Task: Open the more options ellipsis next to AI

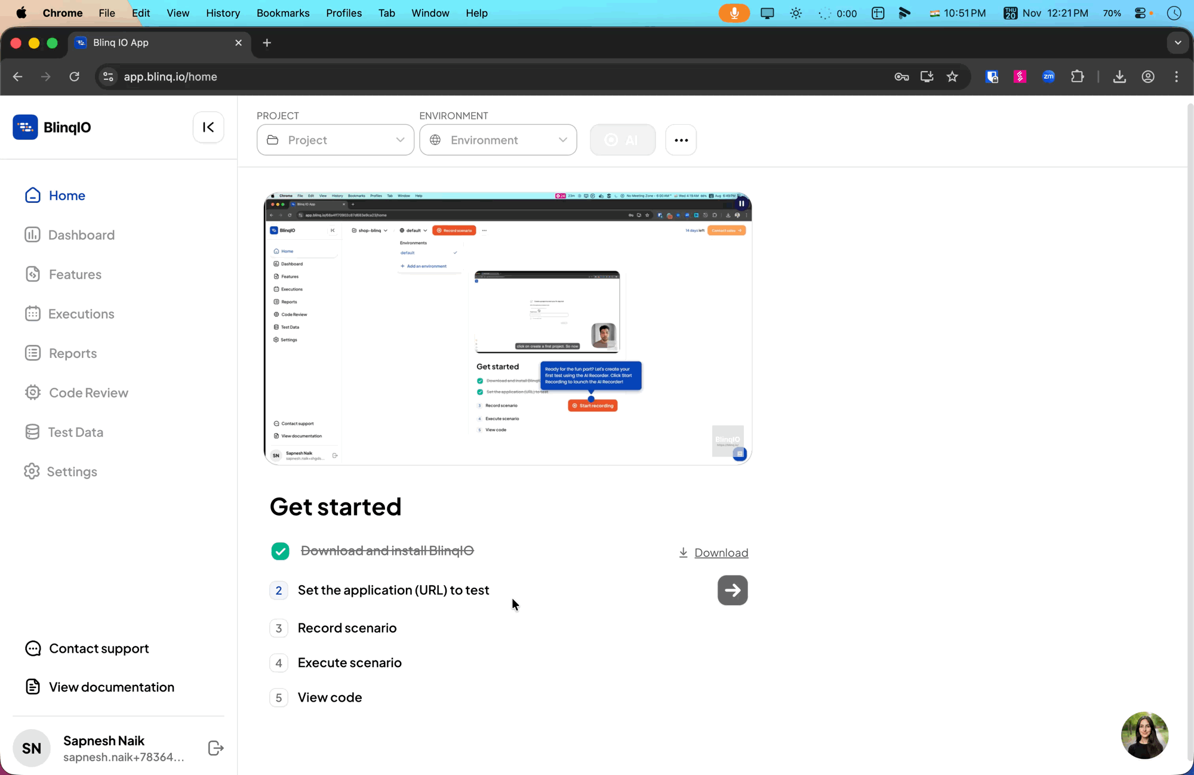Action: pyautogui.click(x=681, y=140)
